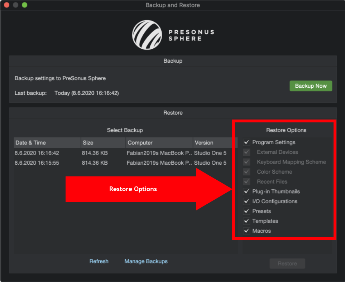Close the Backup and Restore window
The height and width of the screenshot is (282, 345).
pyautogui.click(x=6, y=5)
